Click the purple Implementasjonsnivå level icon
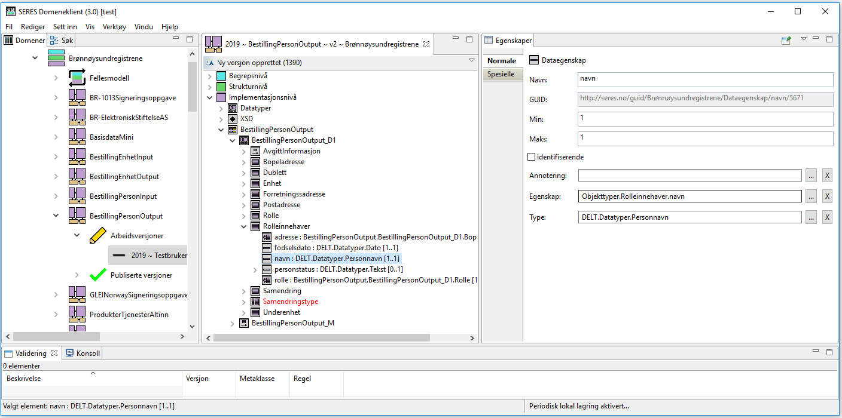The image size is (842, 418). 221,97
